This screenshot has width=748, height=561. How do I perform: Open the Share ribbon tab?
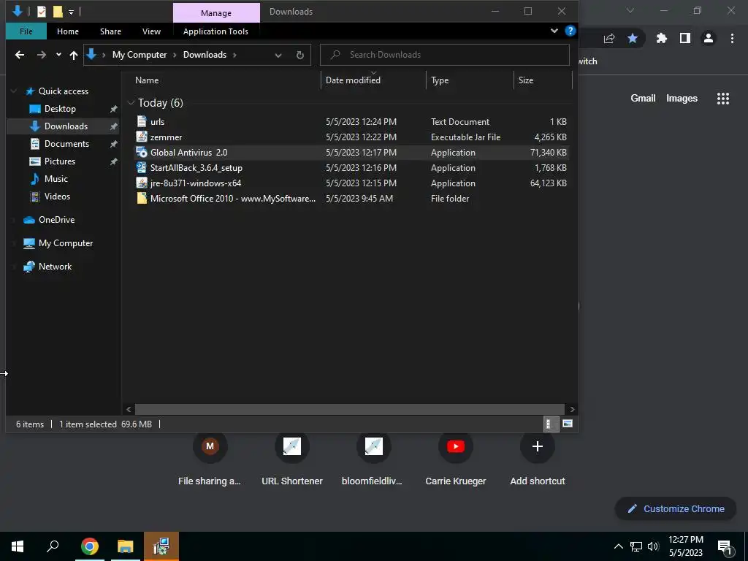coord(111,31)
